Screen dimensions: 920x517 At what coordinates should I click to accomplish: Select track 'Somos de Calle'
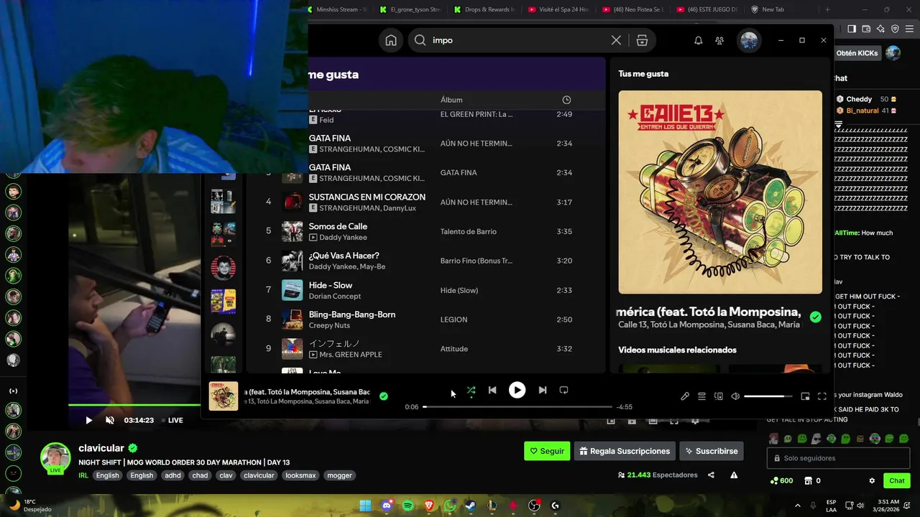338,226
